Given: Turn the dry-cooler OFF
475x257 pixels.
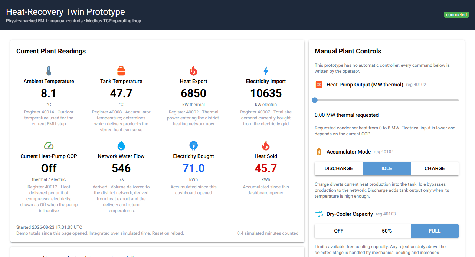Looking at the screenshot, I should [x=338, y=231].
